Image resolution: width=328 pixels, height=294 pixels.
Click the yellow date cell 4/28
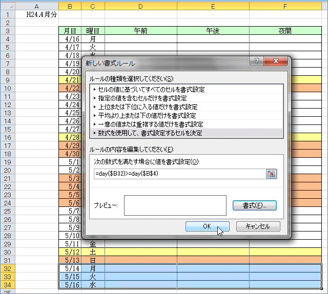(x=70, y=137)
